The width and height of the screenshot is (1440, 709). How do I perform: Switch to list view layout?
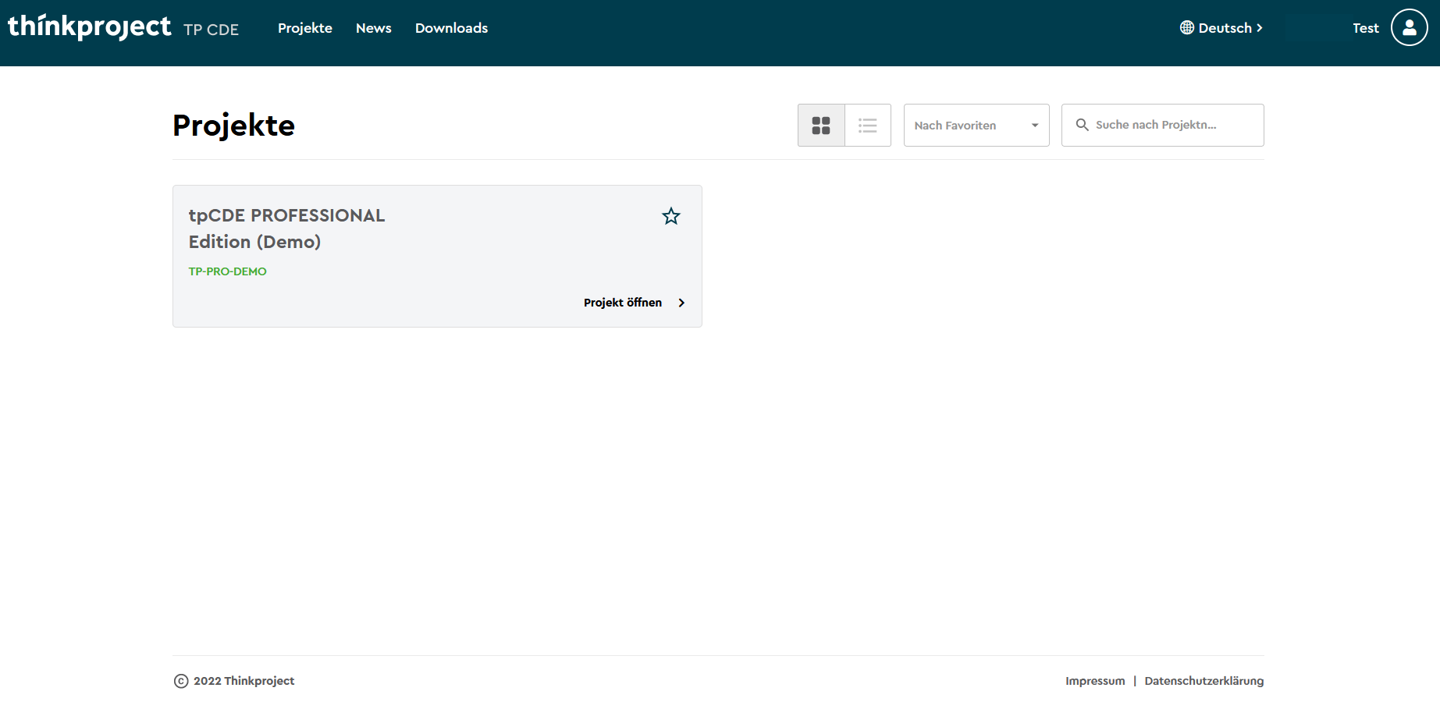pyautogui.click(x=867, y=126)
